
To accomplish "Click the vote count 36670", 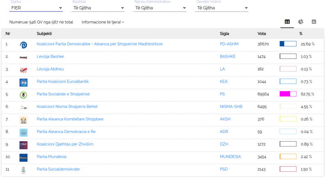I will [263, 44].
